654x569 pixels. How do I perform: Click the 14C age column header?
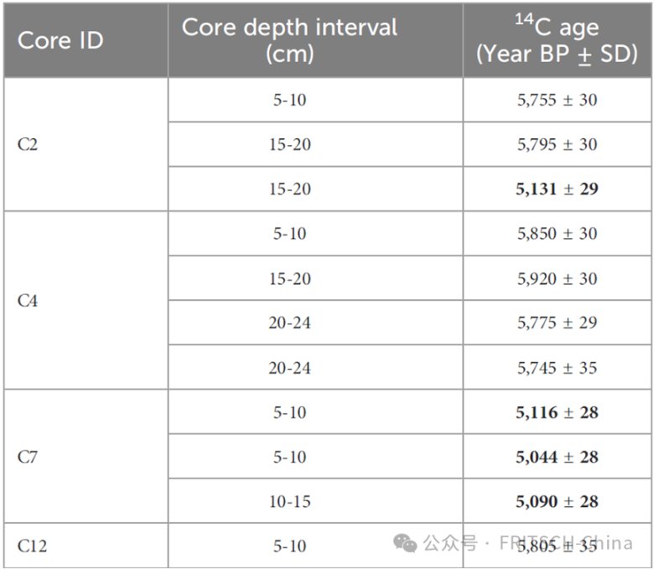click(558, 40)
